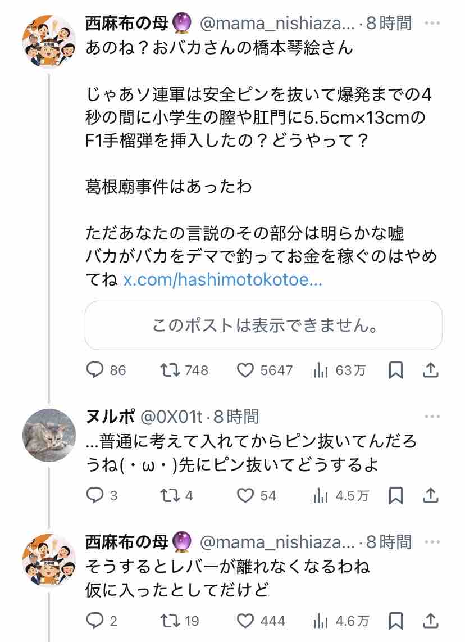
Task: Open the unavailable quoted post box
Action: click(x=263, y=325)
